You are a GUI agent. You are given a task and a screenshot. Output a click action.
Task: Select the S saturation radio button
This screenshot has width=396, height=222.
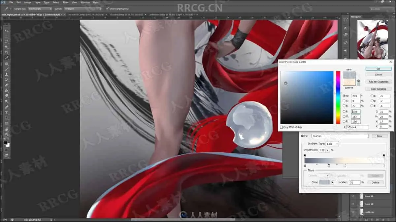344,101
